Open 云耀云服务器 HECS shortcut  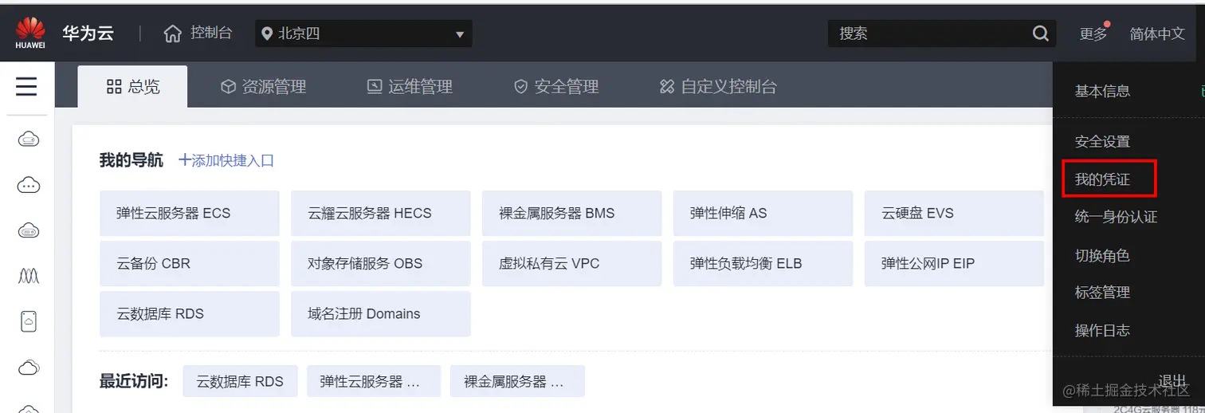click(x=381, y=213)
